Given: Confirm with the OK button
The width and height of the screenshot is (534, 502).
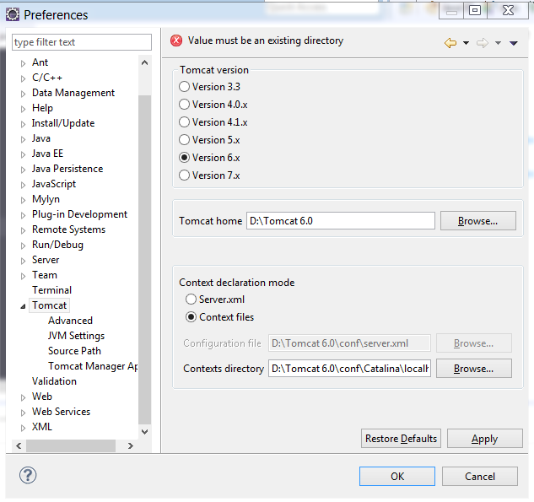Looking at the screenshot, I should (397, 476).
